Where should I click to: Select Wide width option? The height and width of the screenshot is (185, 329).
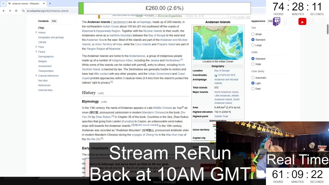pyautogui.click(x=253, y=64)
